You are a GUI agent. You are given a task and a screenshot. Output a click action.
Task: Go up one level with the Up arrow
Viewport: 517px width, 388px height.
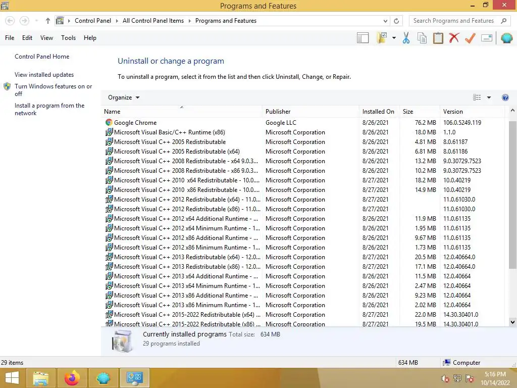coord(48,21)
